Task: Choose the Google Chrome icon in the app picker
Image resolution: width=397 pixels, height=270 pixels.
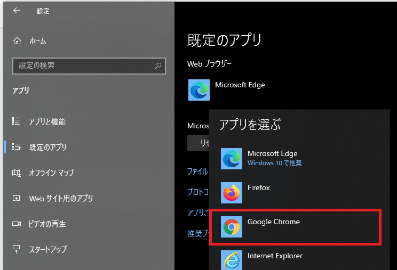Action: tap(232, 227)
